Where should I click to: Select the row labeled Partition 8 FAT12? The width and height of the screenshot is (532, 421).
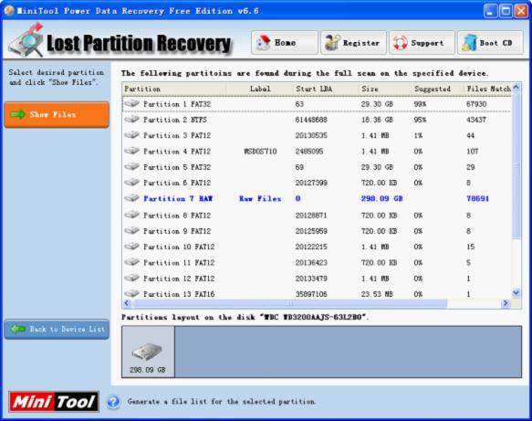pos(317,216)
